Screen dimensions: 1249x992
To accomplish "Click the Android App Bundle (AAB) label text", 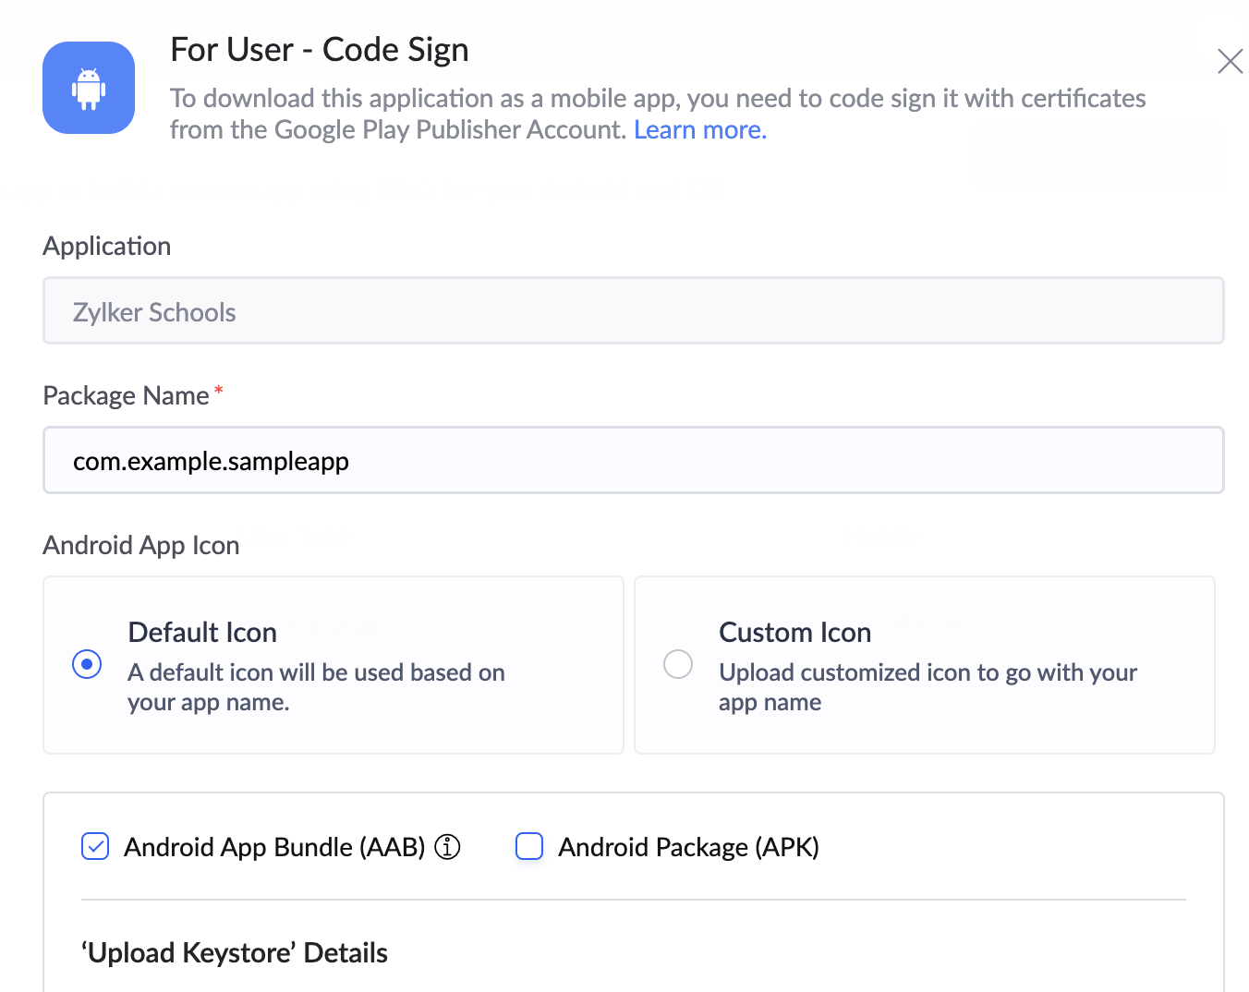I will click(274, 847).
